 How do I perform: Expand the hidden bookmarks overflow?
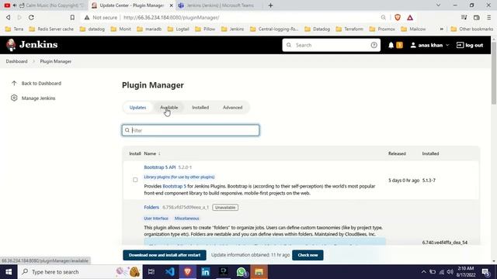coord(441,29)
